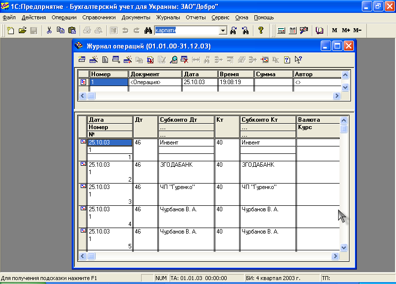Viewport: 396px width, 284px height.
Task: Click the syntax assistant icon
Action: pos(304,31)
